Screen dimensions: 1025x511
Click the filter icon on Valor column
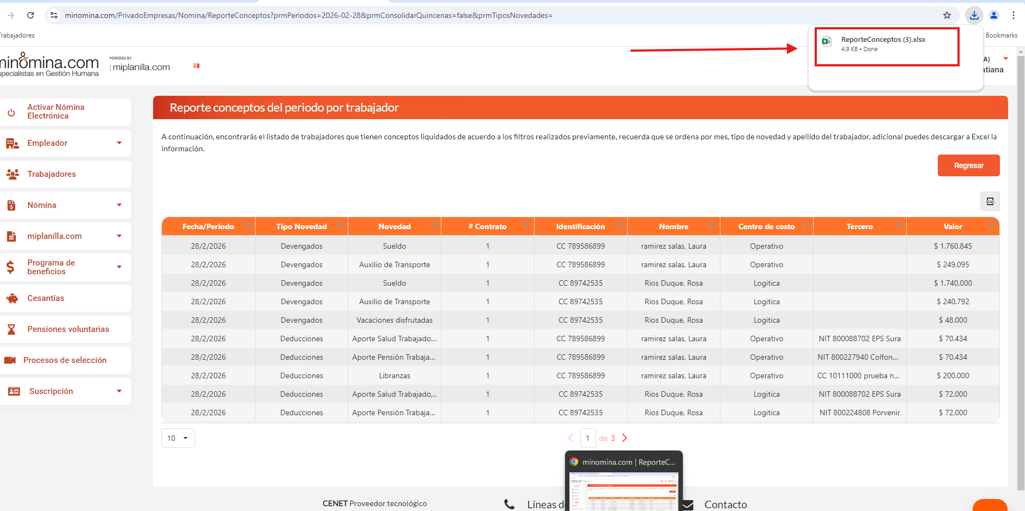point(991,225)
